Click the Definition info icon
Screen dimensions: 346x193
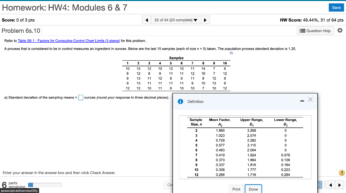pos(180,102)
